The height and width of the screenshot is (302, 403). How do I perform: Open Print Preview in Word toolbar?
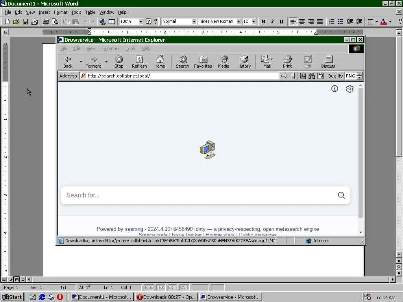[x=55, y=22]
